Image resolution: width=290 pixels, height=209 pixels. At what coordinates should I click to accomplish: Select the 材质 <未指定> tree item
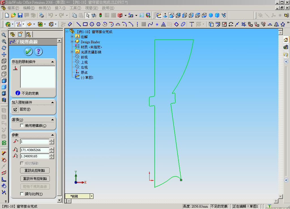pyautogui.click(x=91, y=47)
